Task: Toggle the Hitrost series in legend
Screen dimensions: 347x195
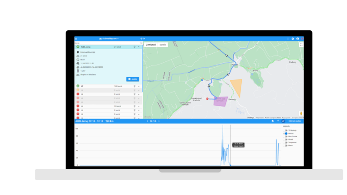Action: (286, 134)
